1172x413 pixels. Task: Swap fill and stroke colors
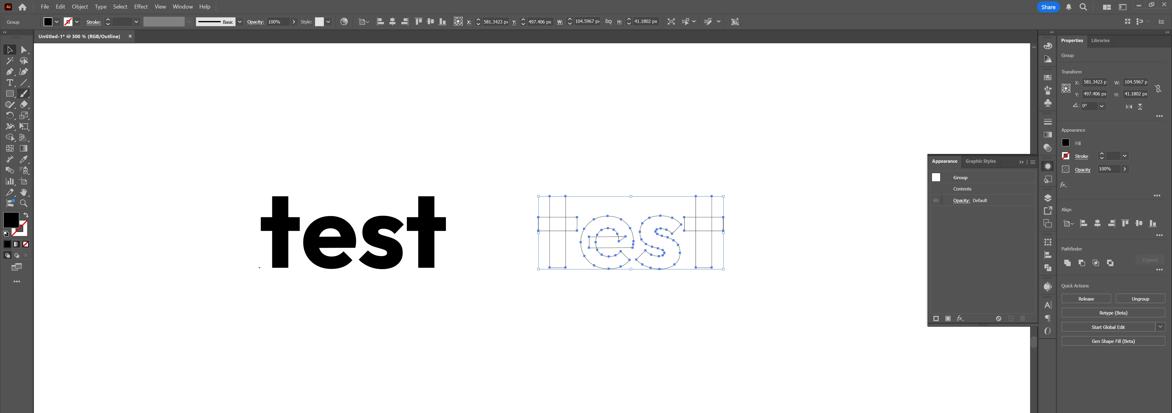(x=26, y=215)
